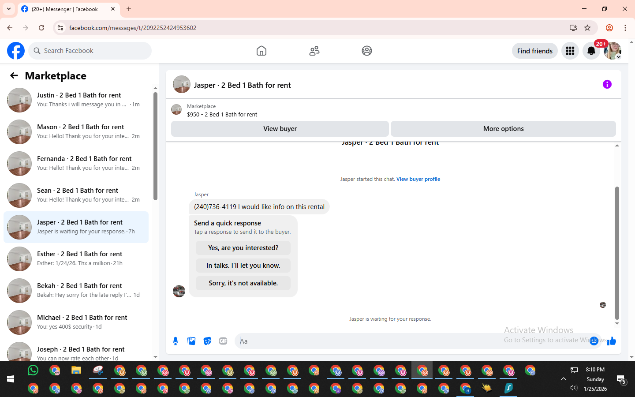Select Jasper's conversation in the list
The width and height of the screenshot is (635, 397).
(76, 227)
